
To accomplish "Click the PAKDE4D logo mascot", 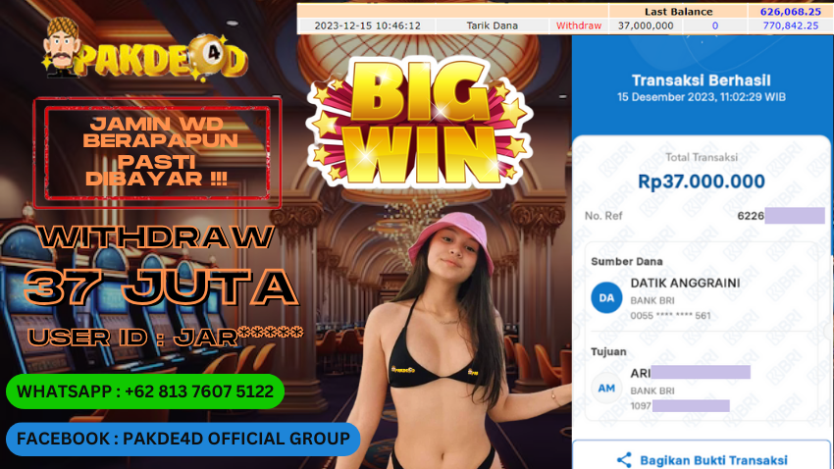I will tap(61, 47).
